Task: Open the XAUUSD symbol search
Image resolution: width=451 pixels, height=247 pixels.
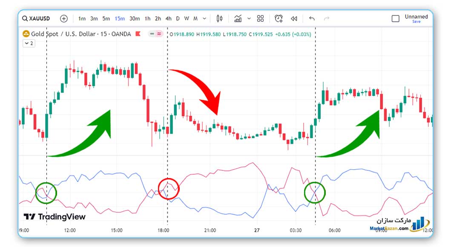Action: point(36,18)
